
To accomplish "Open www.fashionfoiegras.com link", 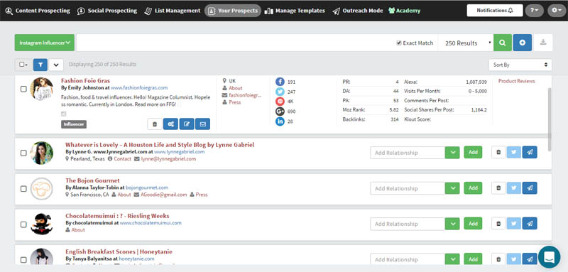I will [139, 87].
